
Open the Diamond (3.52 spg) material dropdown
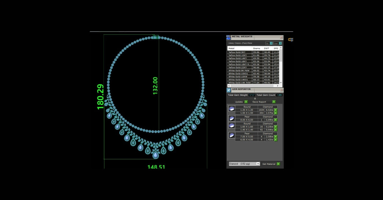[258, 164]
